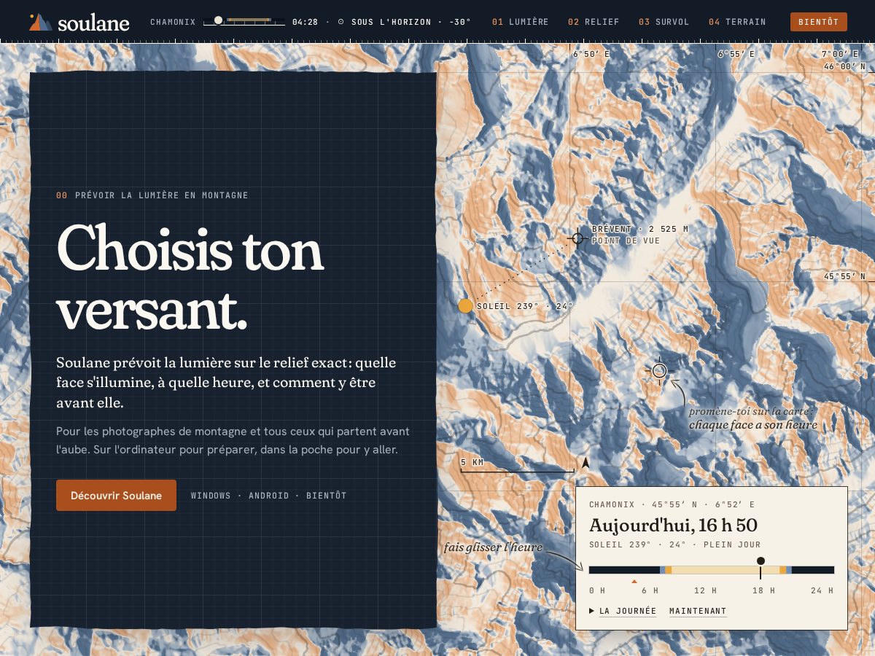Open the 03 Survol nav item
This screenshot has width=875, height=656.
click(x=664, y=22)
